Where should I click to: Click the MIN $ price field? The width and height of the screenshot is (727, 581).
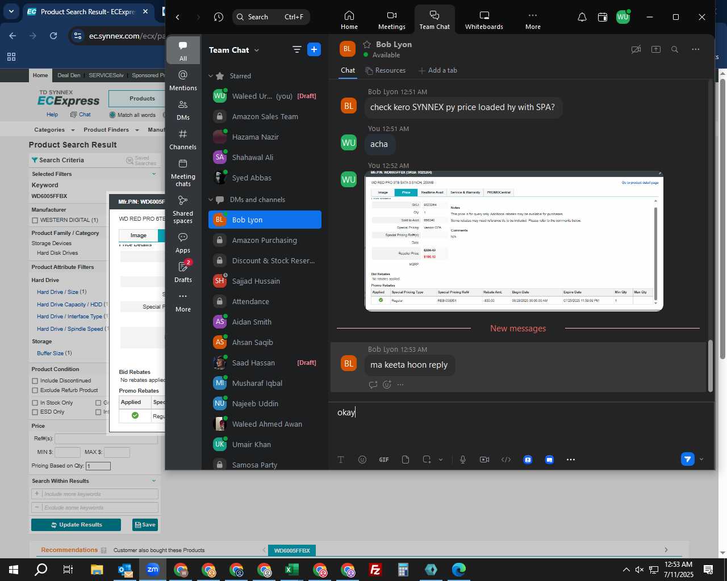[x=67, y=452]
